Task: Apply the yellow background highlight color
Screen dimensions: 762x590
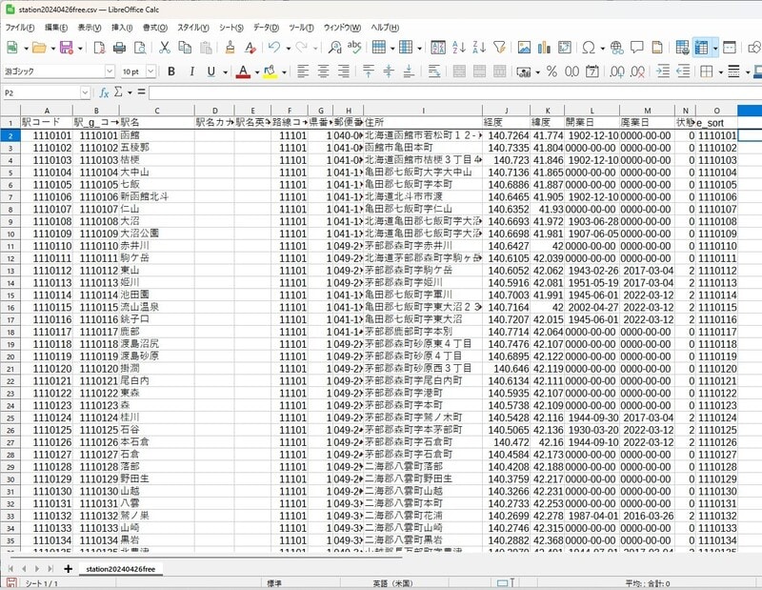Action: pyautogui.click(x=271, y=71)
